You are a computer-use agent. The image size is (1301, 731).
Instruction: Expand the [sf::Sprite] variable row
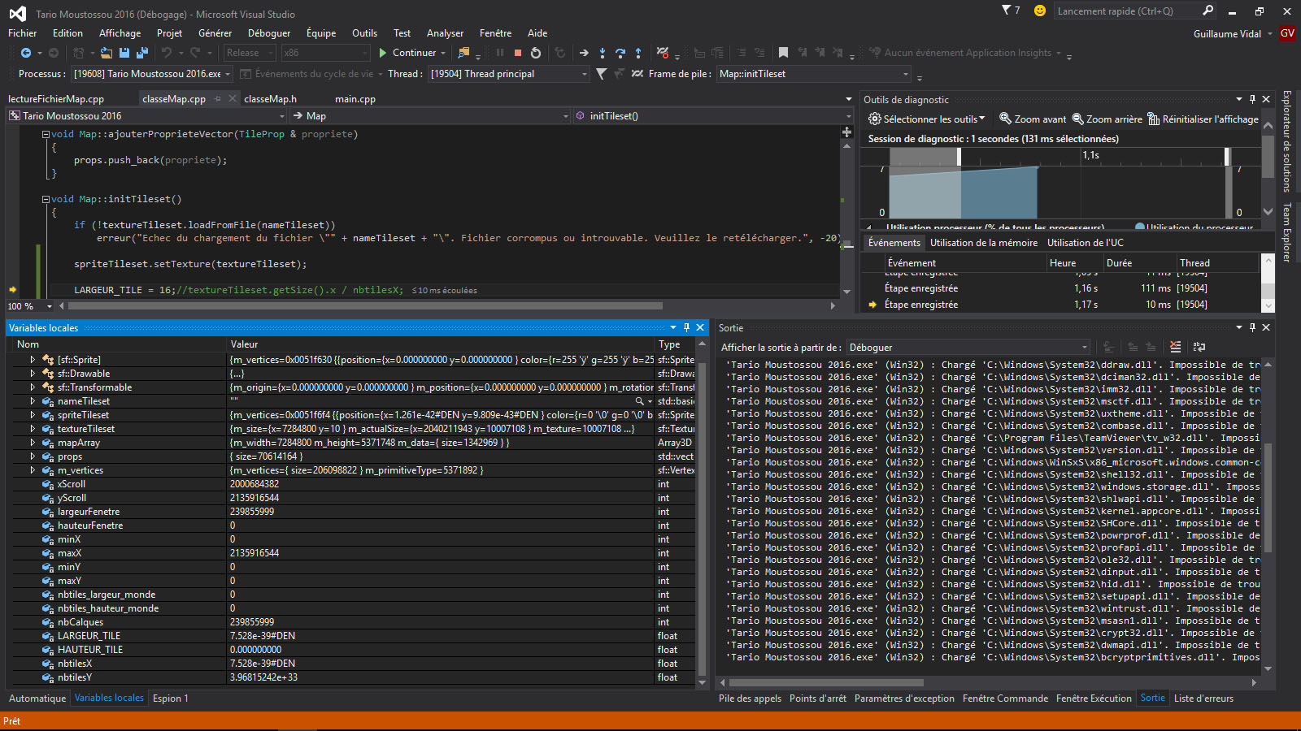point(33,359)
